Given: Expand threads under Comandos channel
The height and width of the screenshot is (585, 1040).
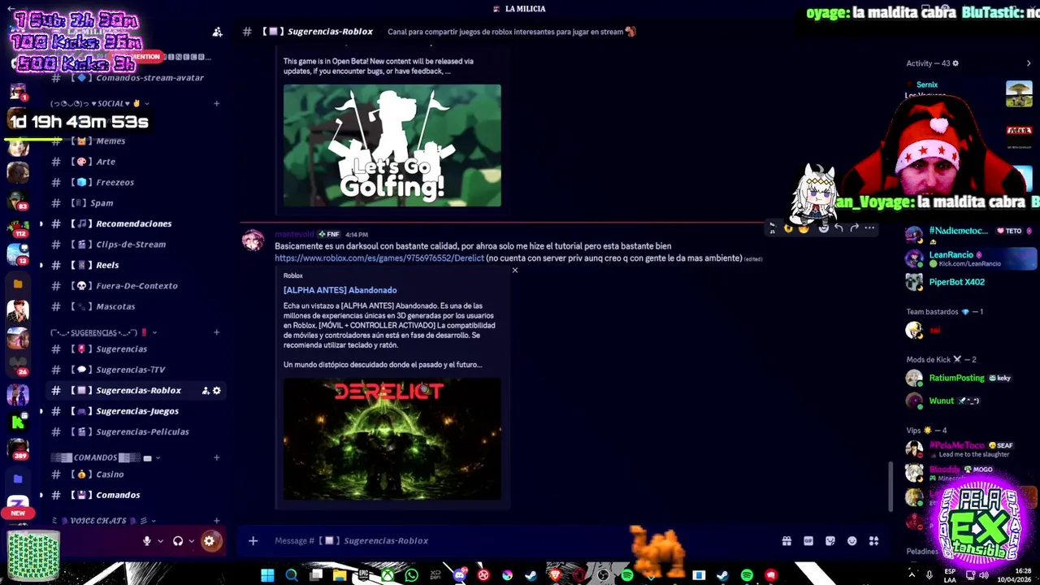Looking at the screenshot, I should click(x=41, y=495).
